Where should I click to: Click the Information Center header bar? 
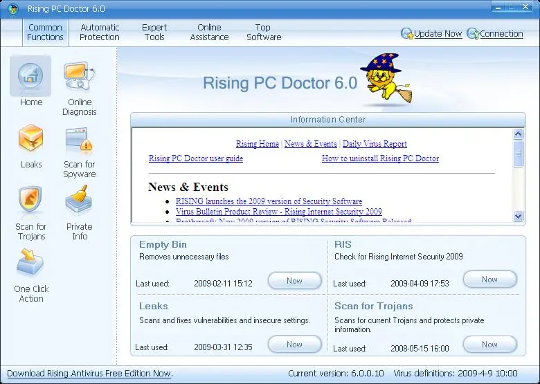point(328,120)
